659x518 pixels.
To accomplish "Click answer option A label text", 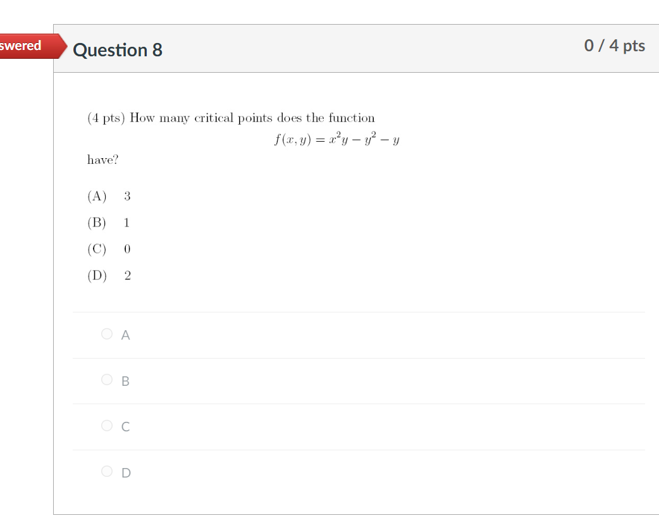I will point(125,335).
